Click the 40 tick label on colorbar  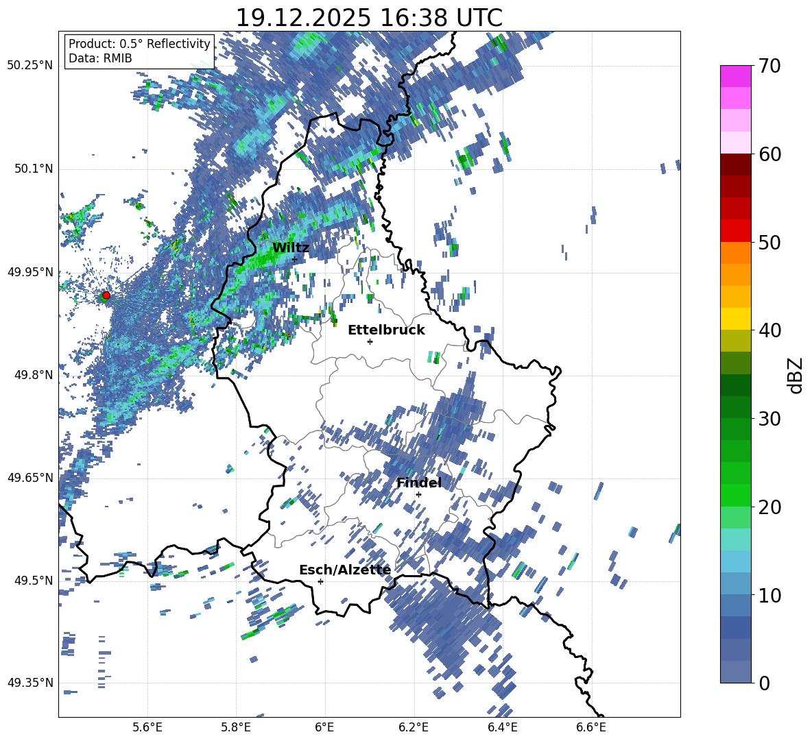(x=769, y=330)
